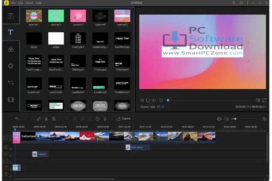
Task: Select the Lowthrid4 green bar template
Action: [100, 83]
